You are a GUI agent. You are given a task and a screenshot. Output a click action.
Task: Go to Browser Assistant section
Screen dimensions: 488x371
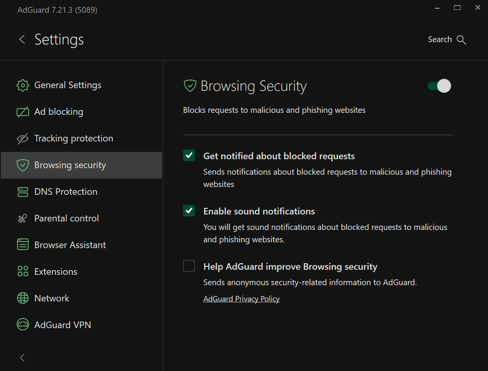tap(81, 245)
